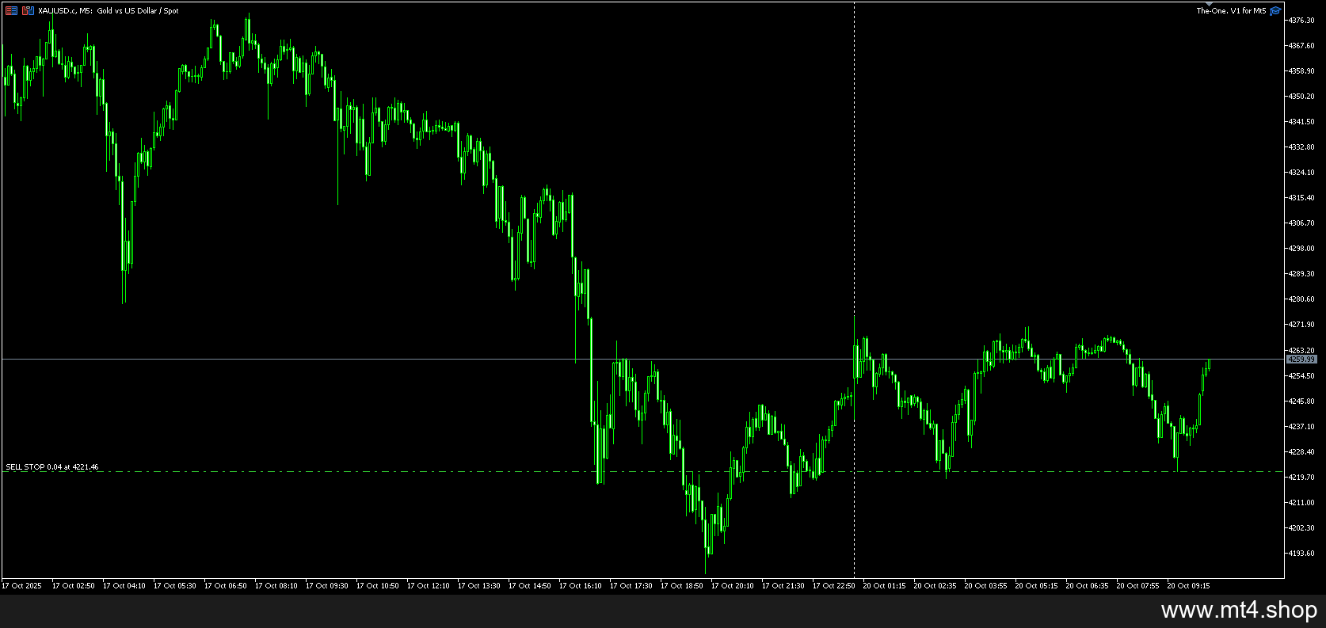Click the 4324.10 price axis label

tap(1301, 173)
